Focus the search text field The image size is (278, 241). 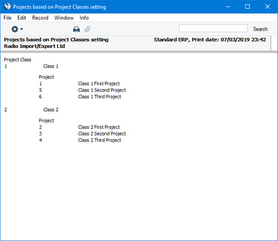point(213,29)
